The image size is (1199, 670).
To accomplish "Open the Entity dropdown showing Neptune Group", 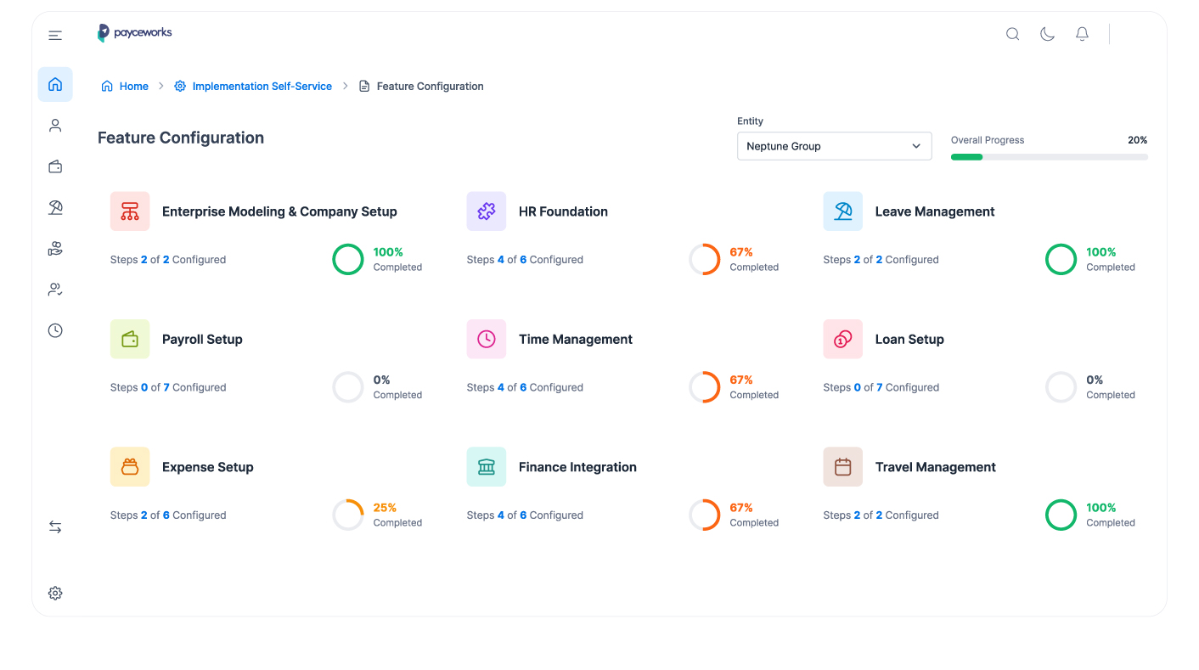I will [834, 145].
